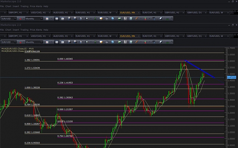Click the printer-like icon before globe, lower window
The width and height of the screenshot is (238, 148).
click(107, 42)
